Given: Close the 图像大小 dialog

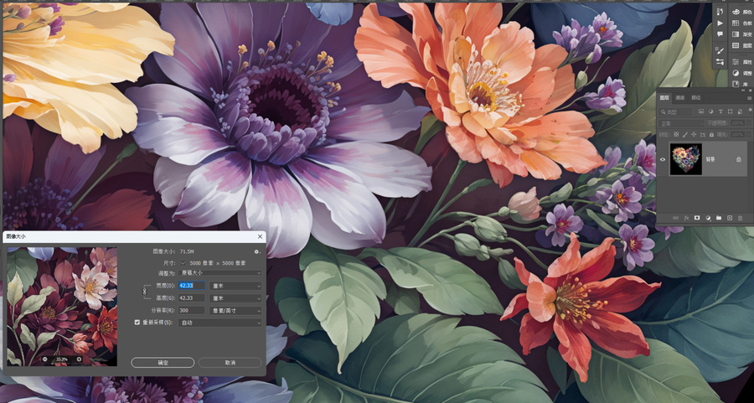Looking at the screenshot, I should [x=261, y=236].
